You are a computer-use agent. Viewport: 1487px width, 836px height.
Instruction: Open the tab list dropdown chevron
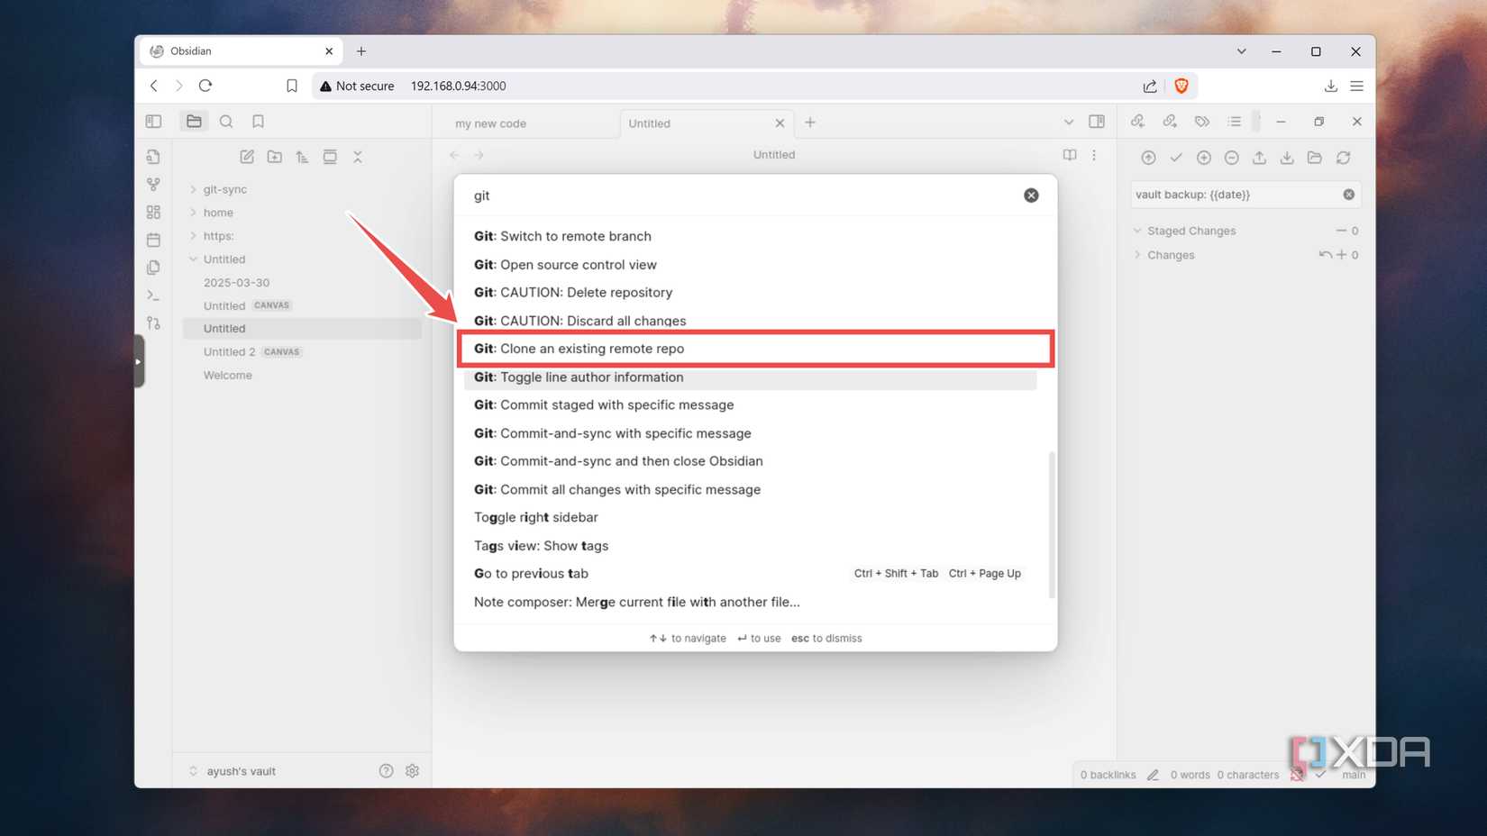point(1068,123)
